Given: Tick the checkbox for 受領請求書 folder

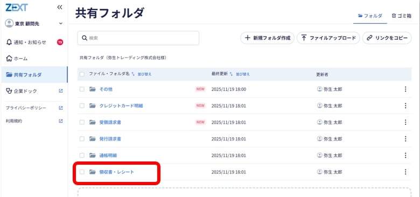Looking at the screenshot, I should click(82, 122).
